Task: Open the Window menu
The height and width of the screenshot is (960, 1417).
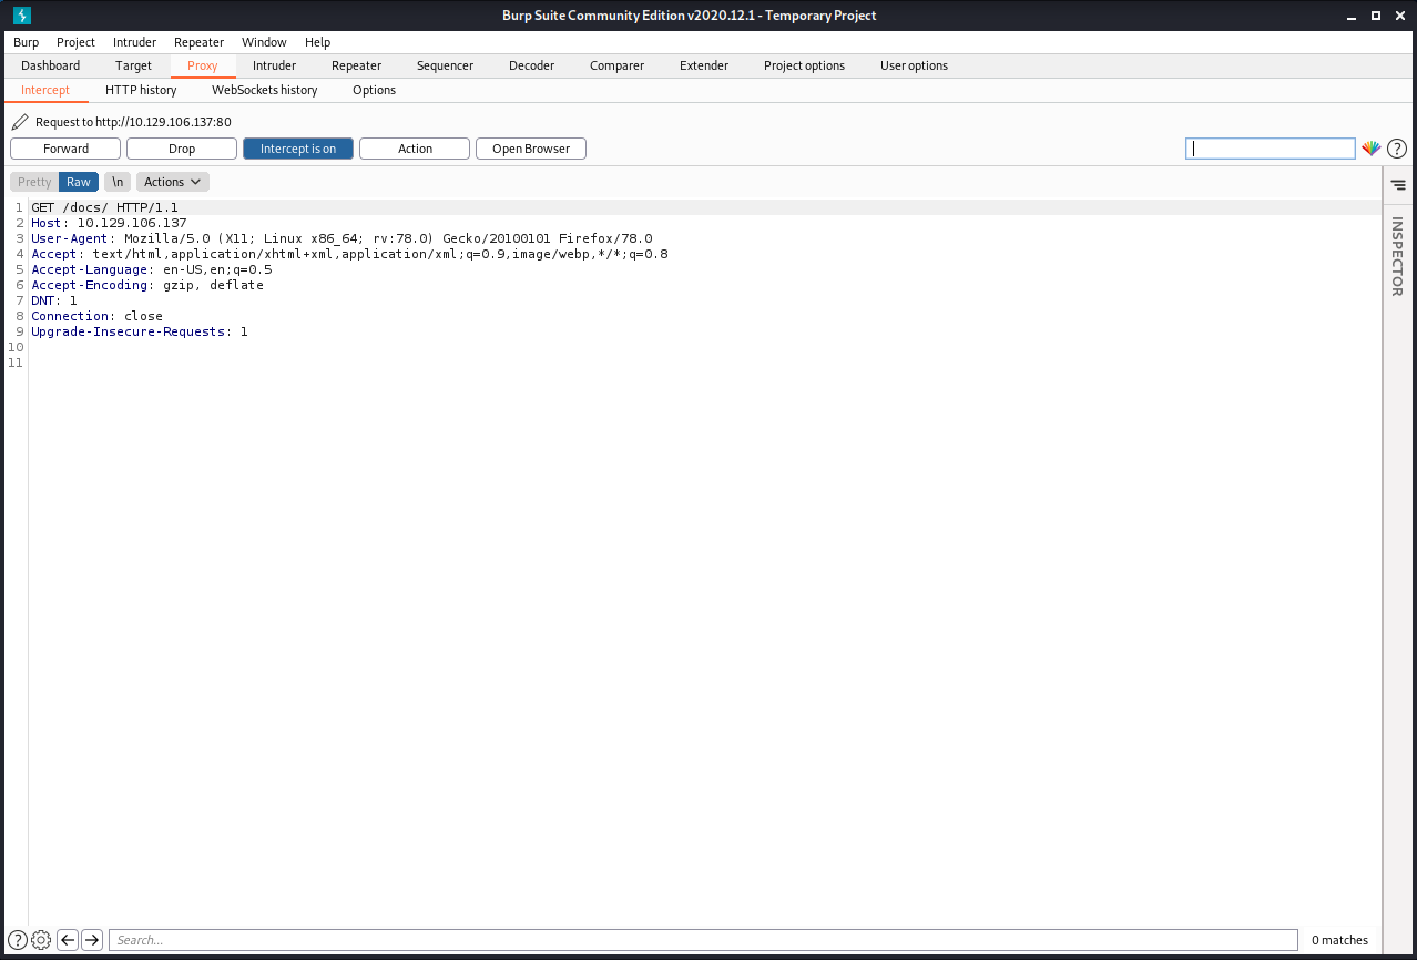Action: (264, 42)
